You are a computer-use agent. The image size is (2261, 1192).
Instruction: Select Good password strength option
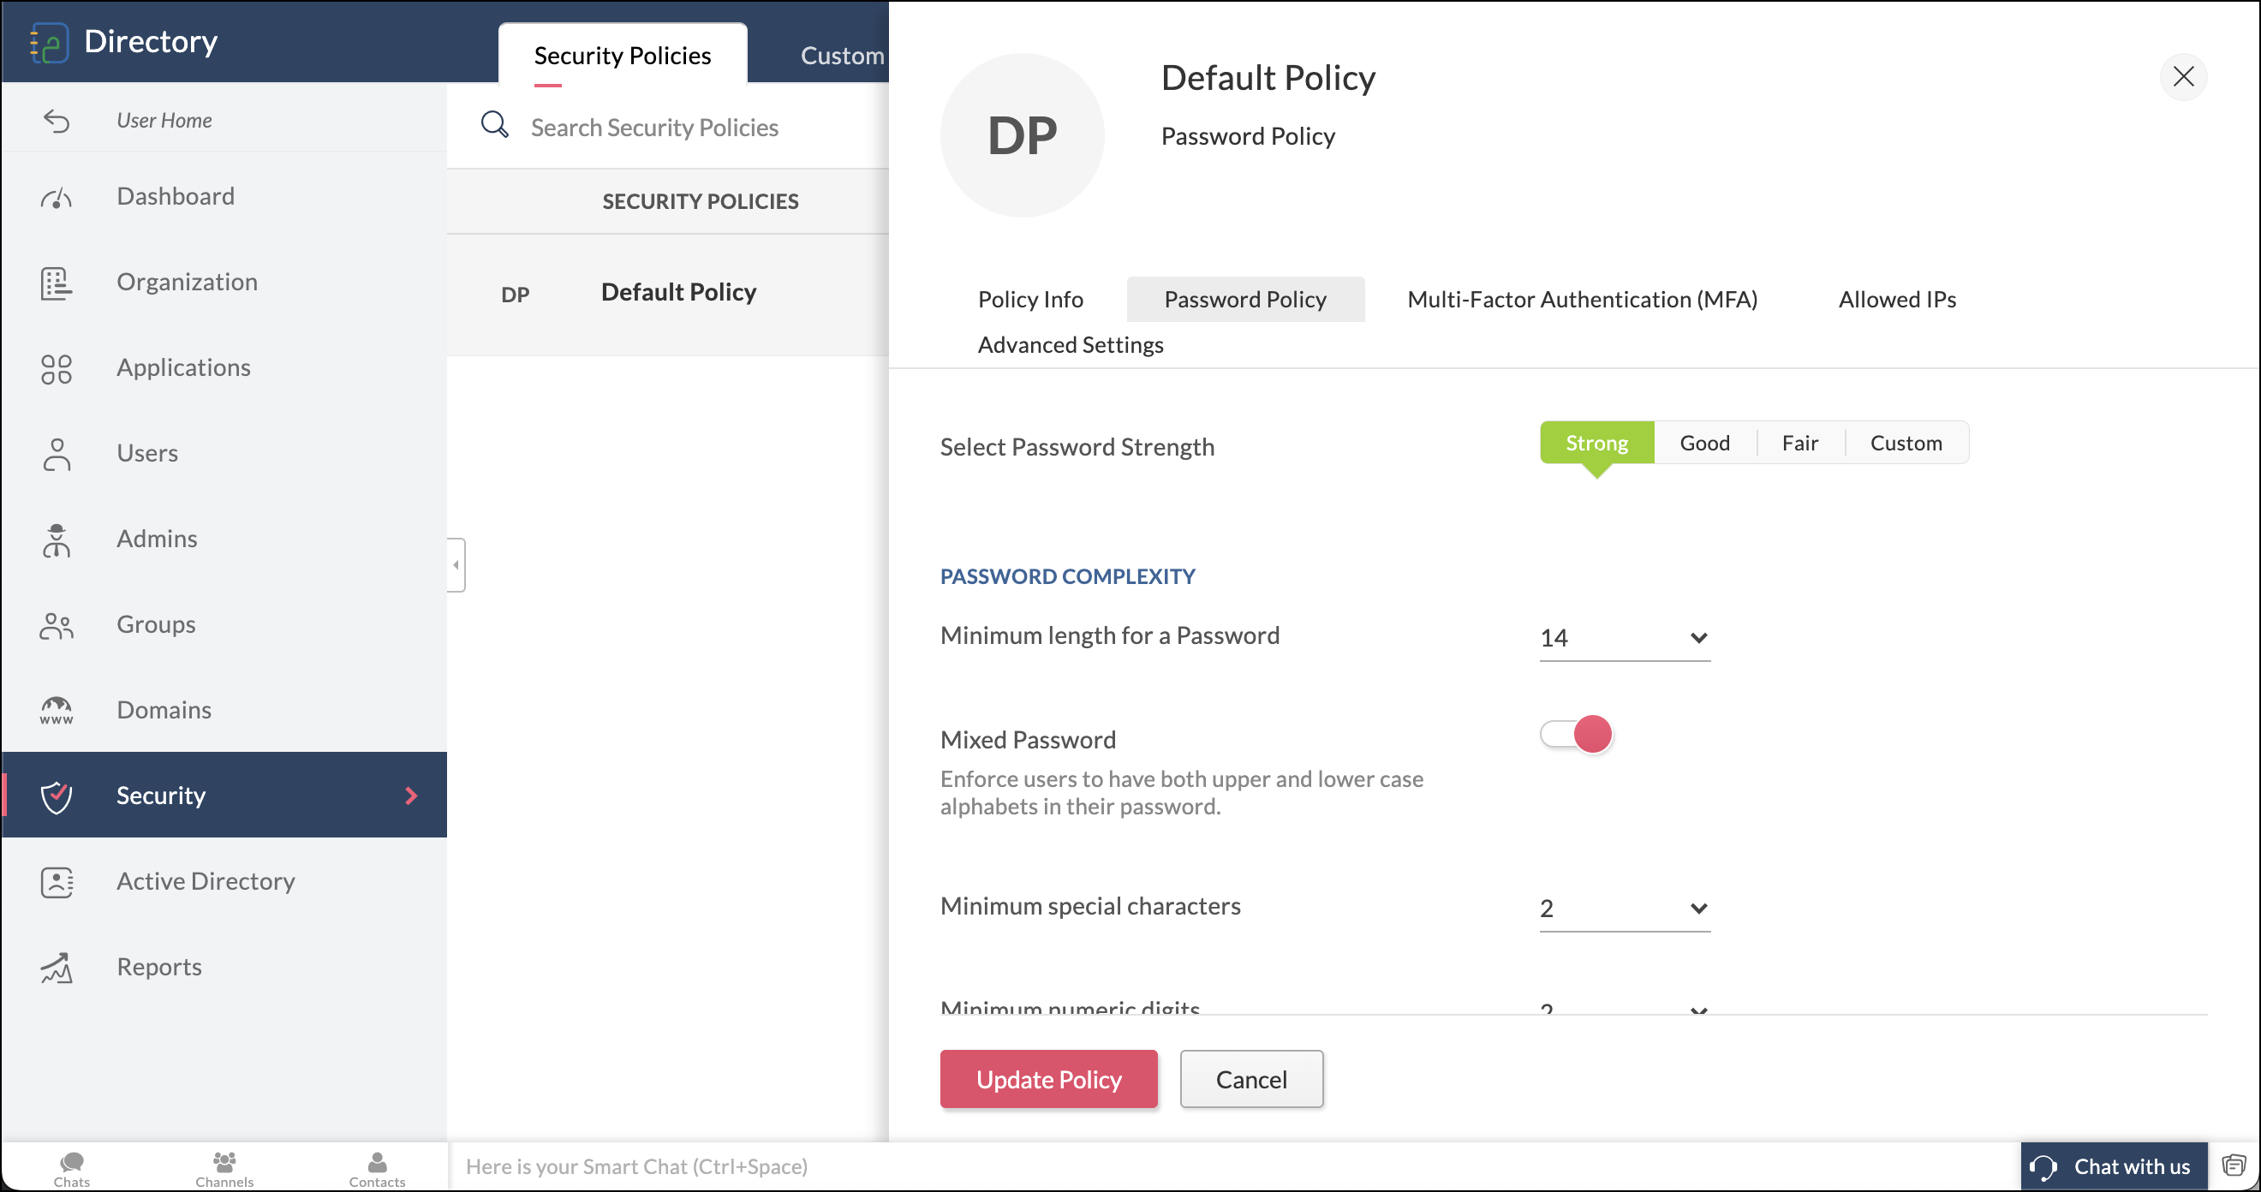1704,444
